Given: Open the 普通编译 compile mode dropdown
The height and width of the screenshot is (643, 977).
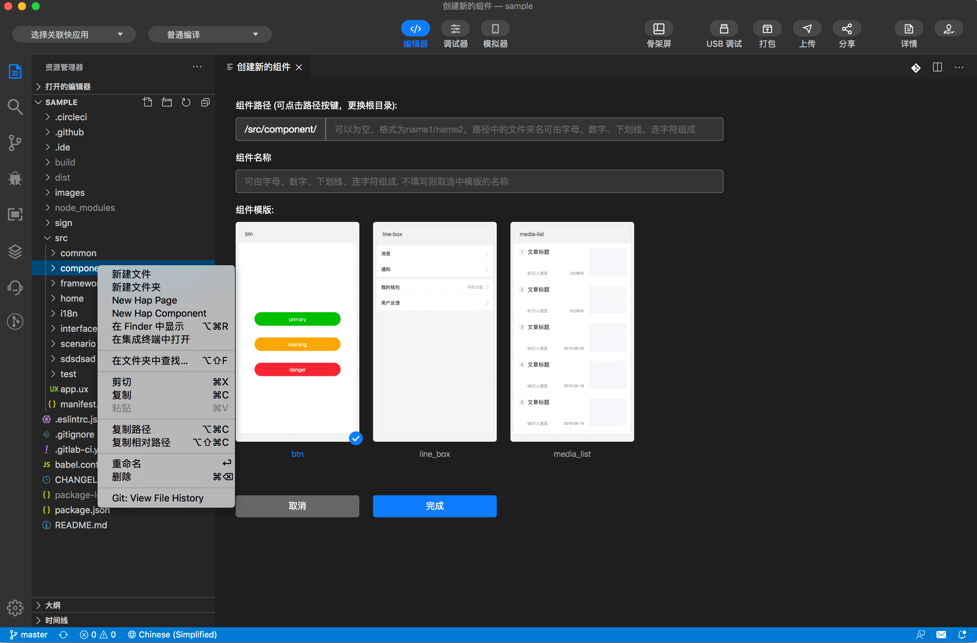Looking at the screenshot, I should pyautogui.click(x=210, y=34).
